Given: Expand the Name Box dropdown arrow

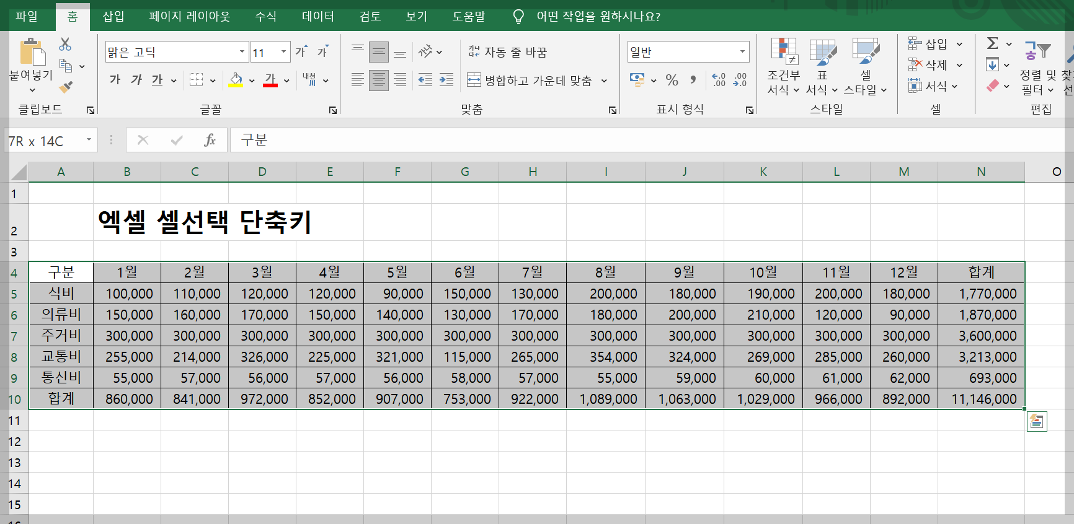Looking at the screenshot, I should click(89, 140).
